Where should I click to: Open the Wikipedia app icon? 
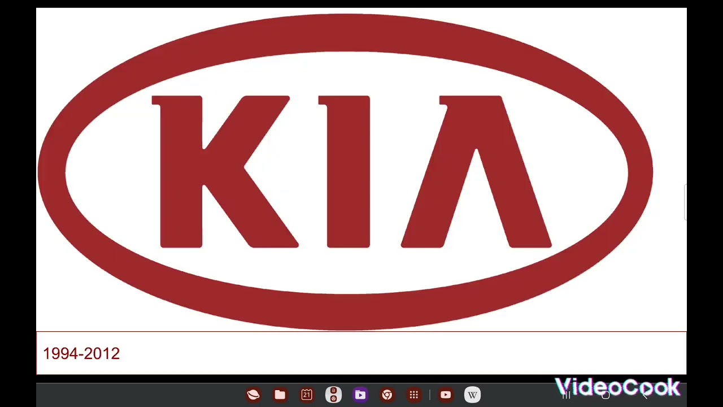pos(473,395)
